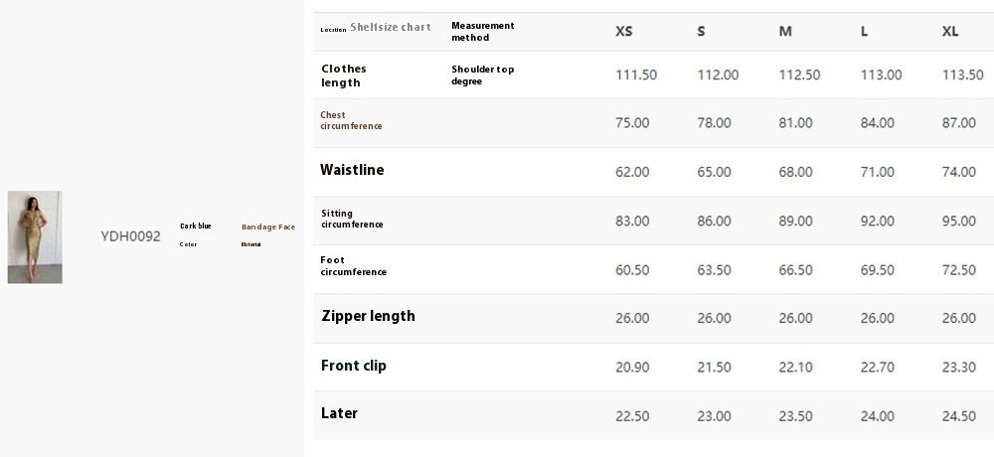Select the XS size column header
Viewport: 994px width, 457px height.
pos(624,32)
